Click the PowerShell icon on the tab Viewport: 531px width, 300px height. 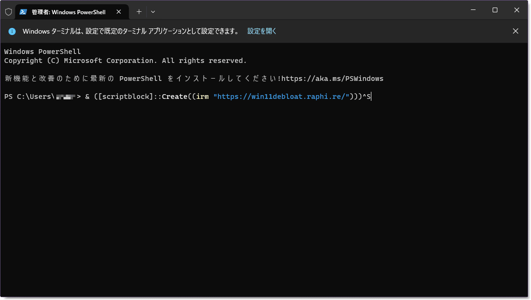(23, 12)
